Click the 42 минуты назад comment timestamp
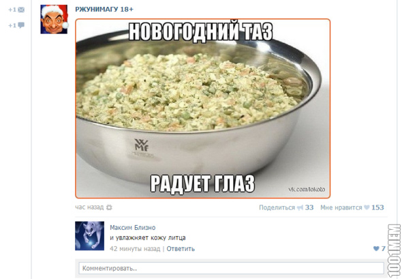402x279 pixels. (x=135, y=249)
